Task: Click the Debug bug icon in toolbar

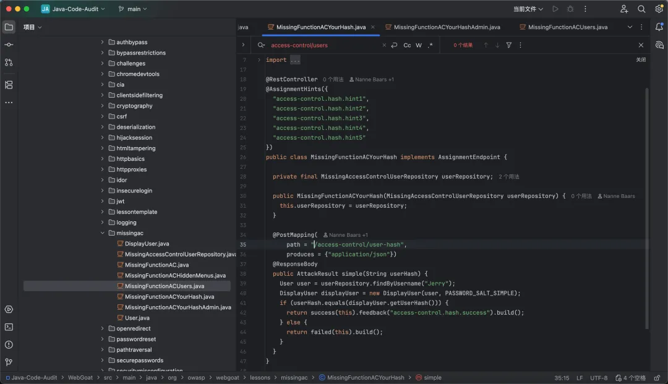Action: click(570, 9)
